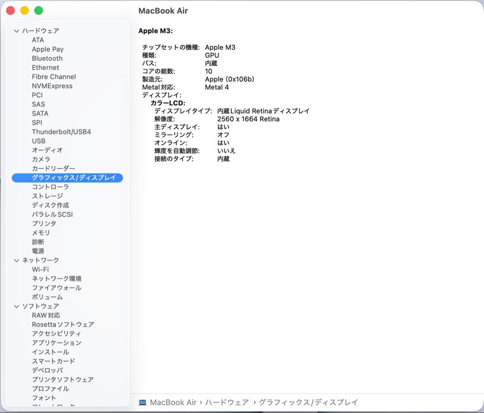Click the green full-screen window button
The height and width of the screenshot is (413, 484).
pos(39,11)
